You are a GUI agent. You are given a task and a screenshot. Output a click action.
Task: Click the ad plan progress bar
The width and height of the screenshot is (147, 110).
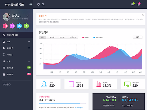(62, 104)
